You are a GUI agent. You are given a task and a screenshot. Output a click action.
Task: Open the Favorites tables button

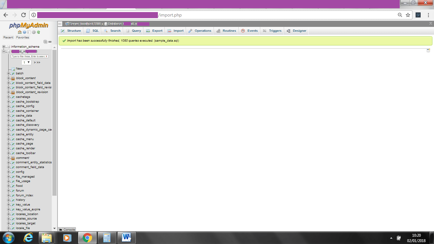[x=23, y=37]
